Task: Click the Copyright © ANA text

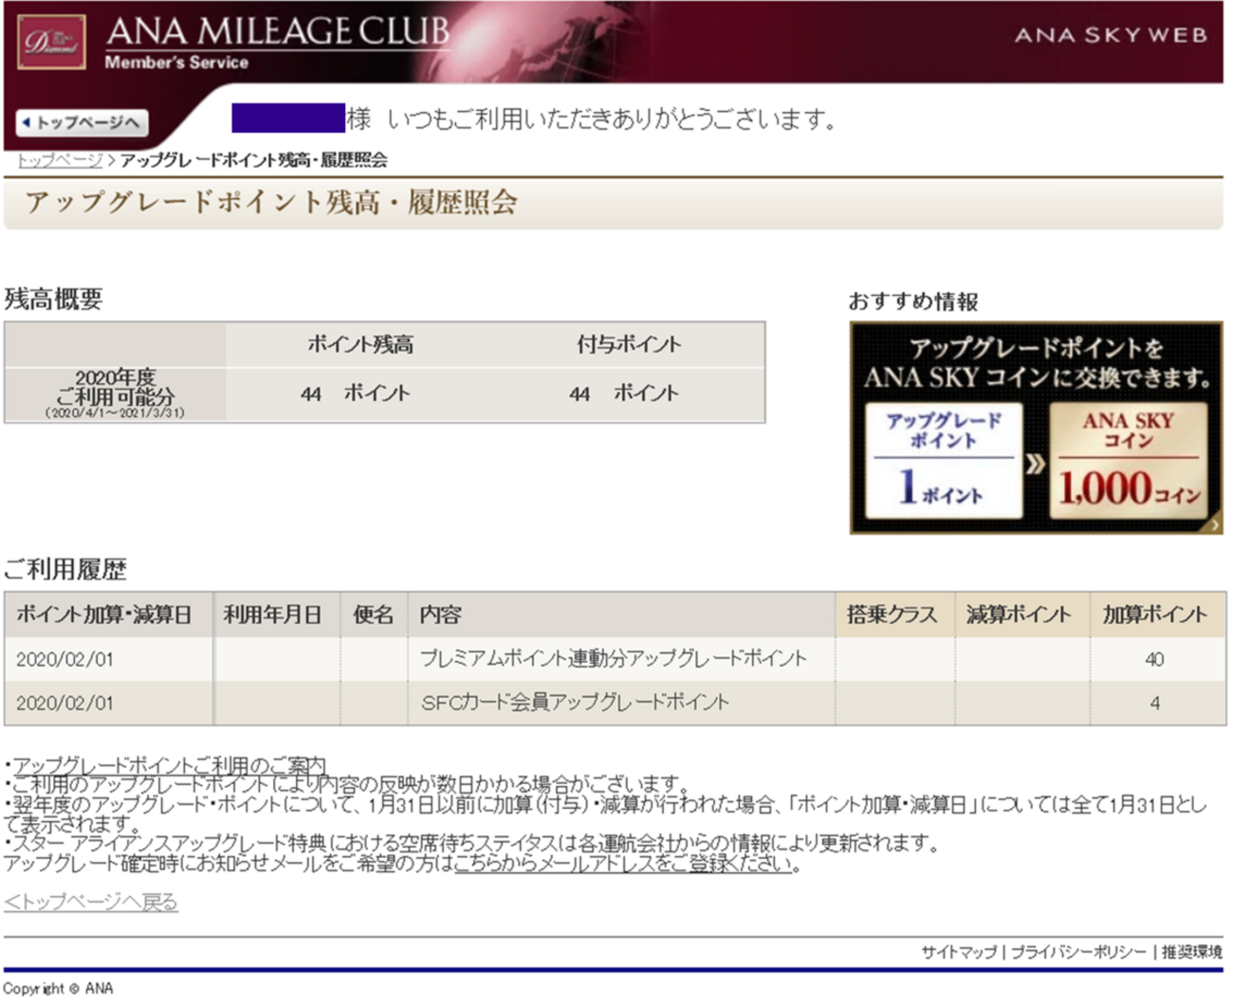Action: [x=58, y=988]
